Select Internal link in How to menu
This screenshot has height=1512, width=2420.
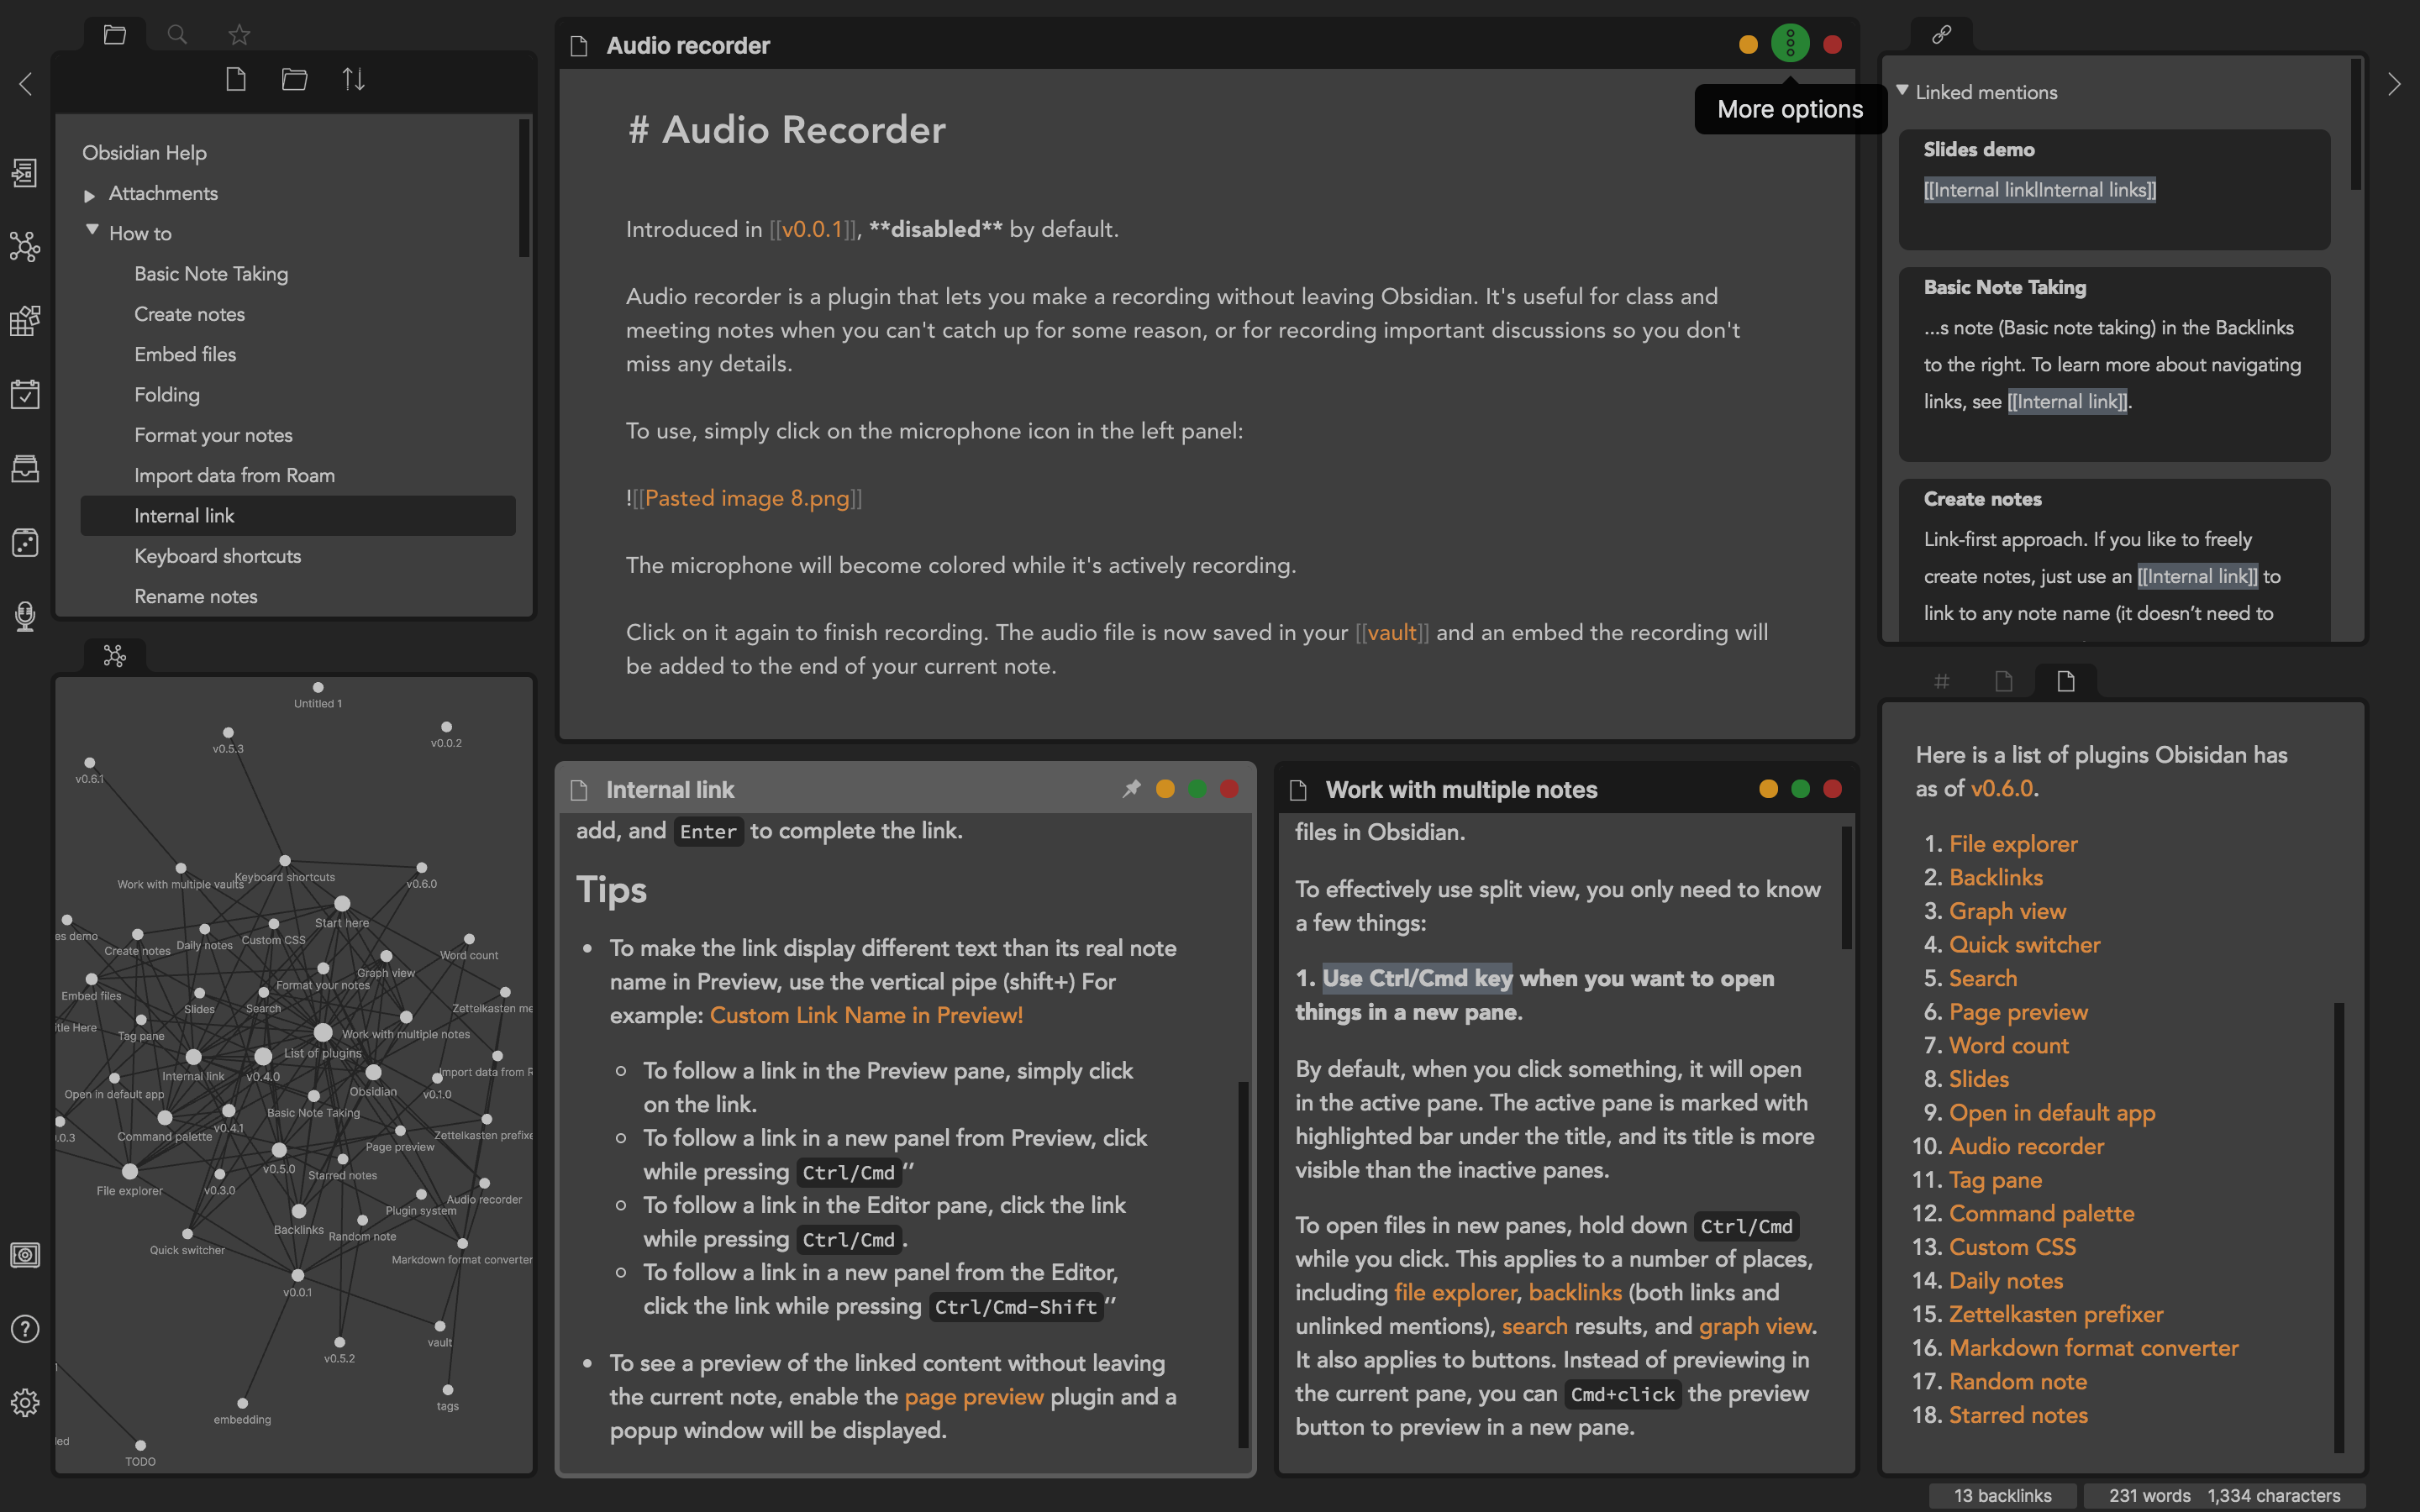183,514
